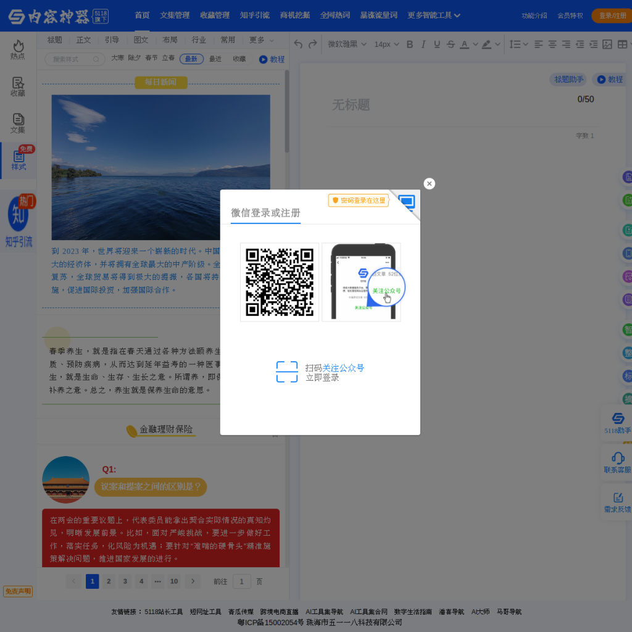The height and width of the screenshot is (632, 632).
Task: Click the WeChat login QR code
Action: [280, 282]
